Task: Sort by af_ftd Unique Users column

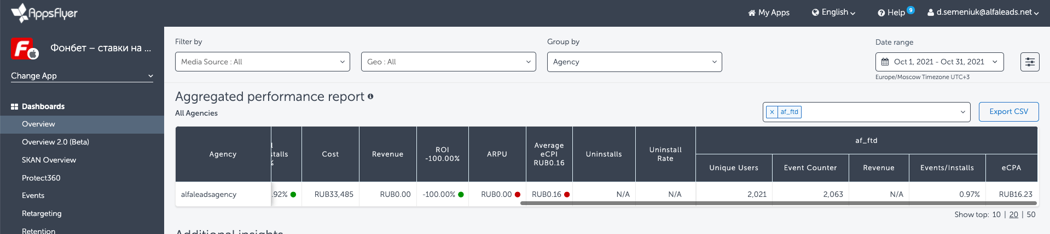Action: (x=734, y=168)
